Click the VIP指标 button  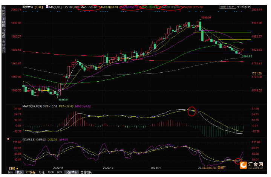click(31, 172)
